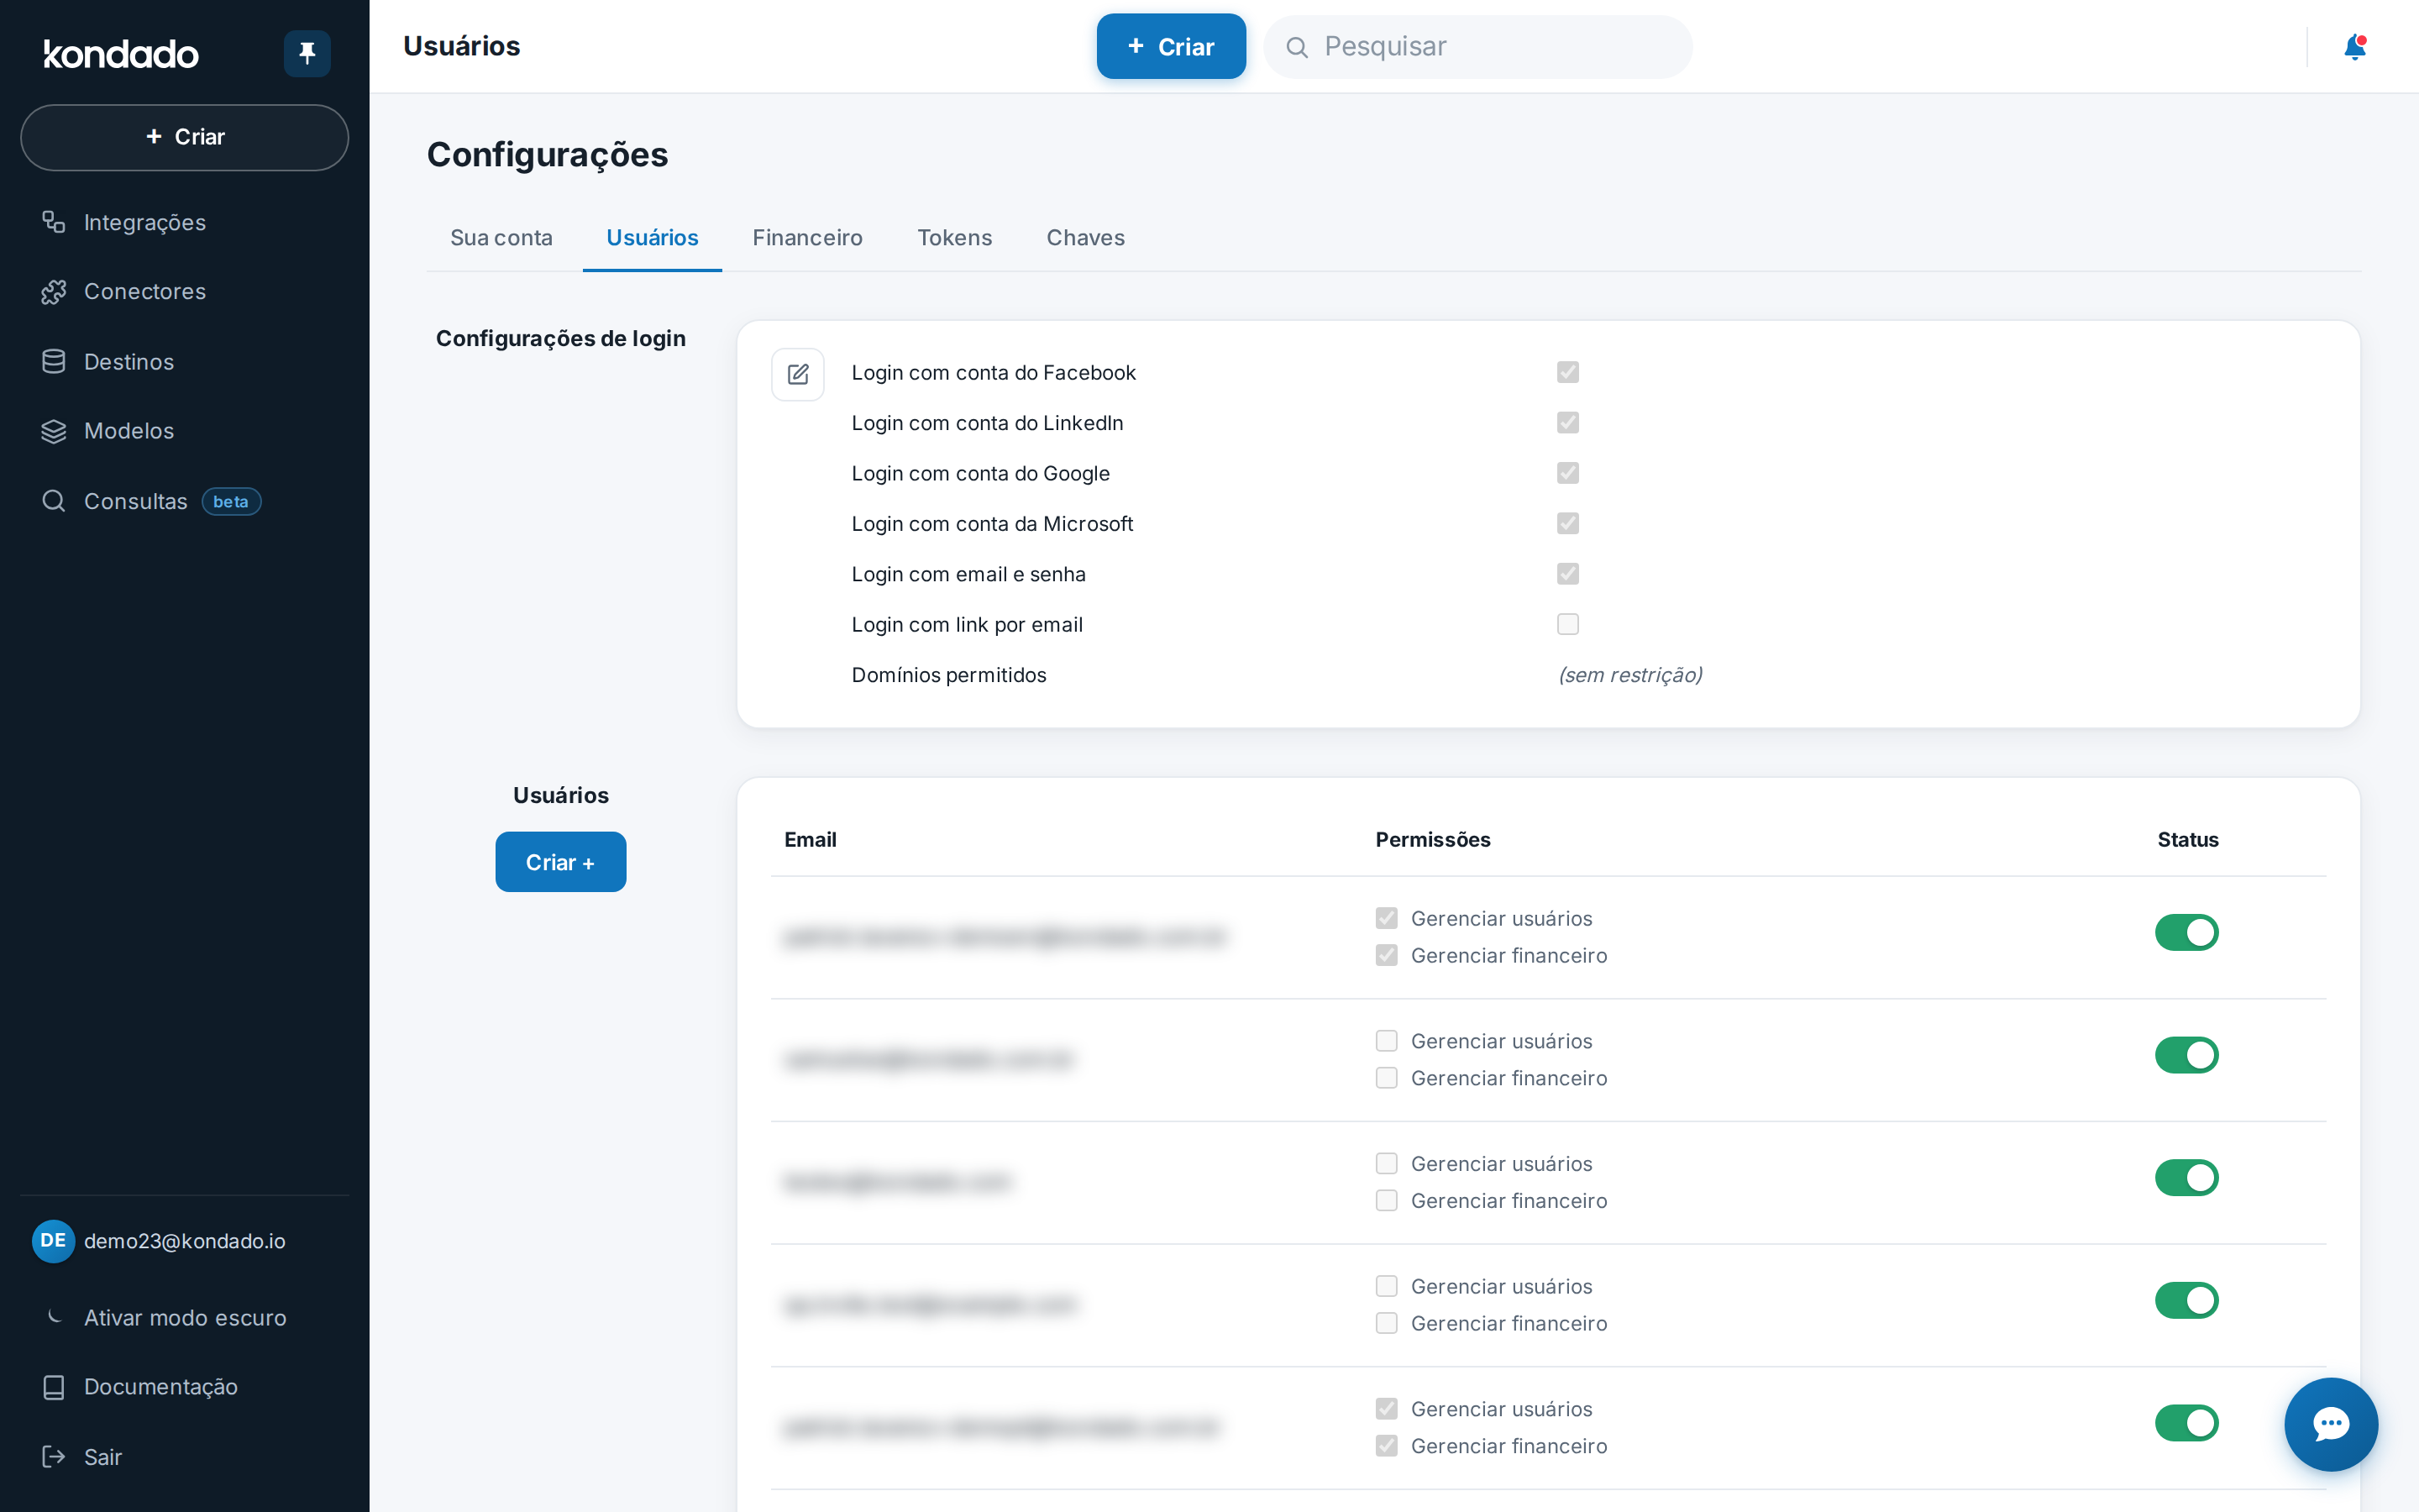Screen dimensions: 2419x1512
Task: Click the Configurações page heading
Action: click(x=548, y=155)
